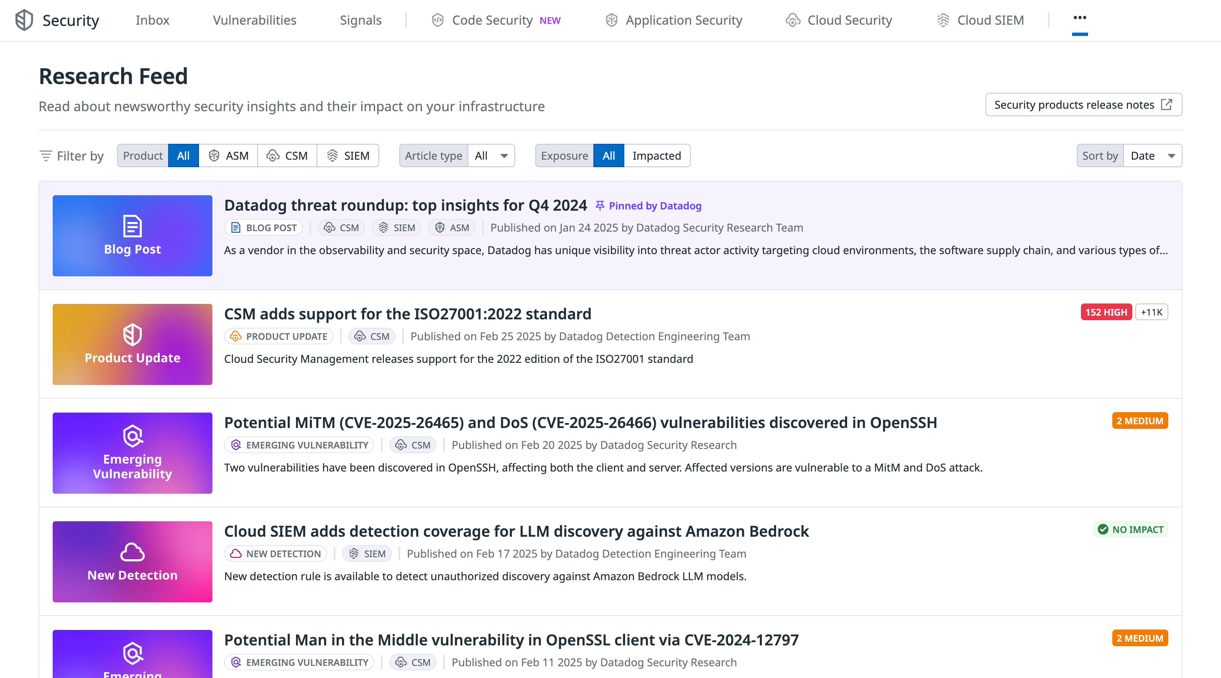Filter products by CSM
The height and width of the screenshot is (678, 1221).
coord(287,156)
